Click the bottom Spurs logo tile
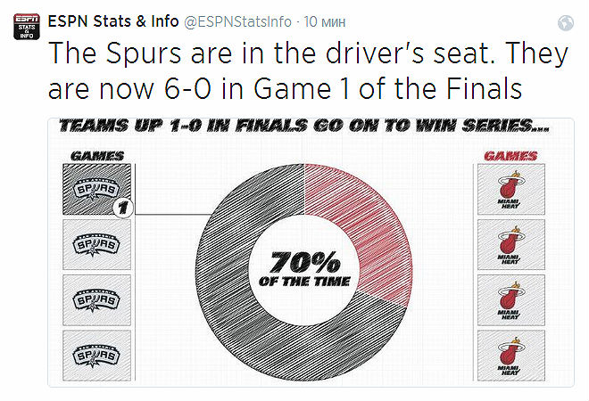The height and width of the screenshot is (401, 589). 97,356
